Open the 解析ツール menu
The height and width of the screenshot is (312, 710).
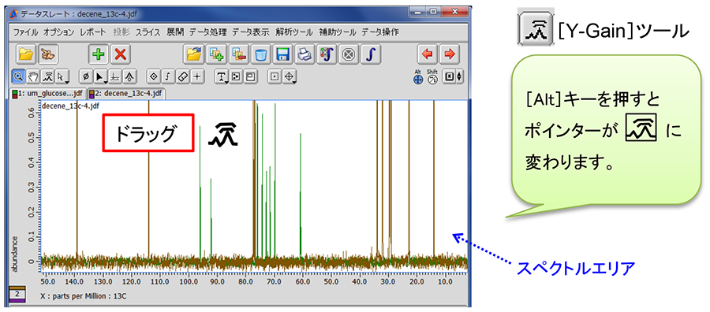click(x=293, y=32)
